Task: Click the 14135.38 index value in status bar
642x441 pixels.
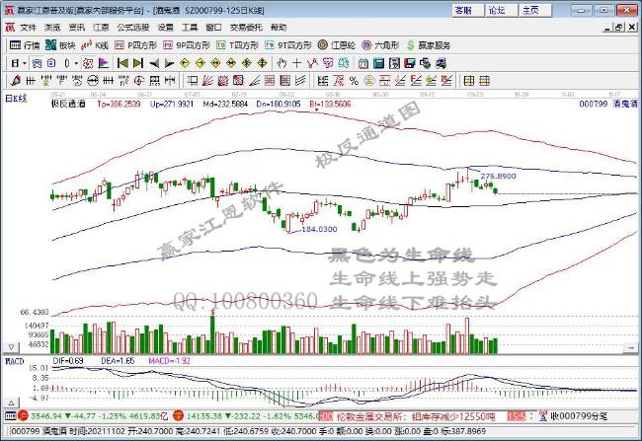Action: tap(203, 416)
